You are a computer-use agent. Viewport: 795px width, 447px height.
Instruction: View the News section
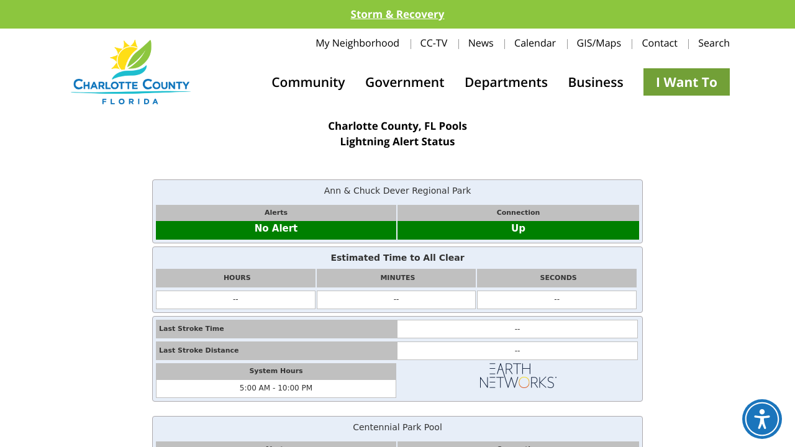pos(481,43)
